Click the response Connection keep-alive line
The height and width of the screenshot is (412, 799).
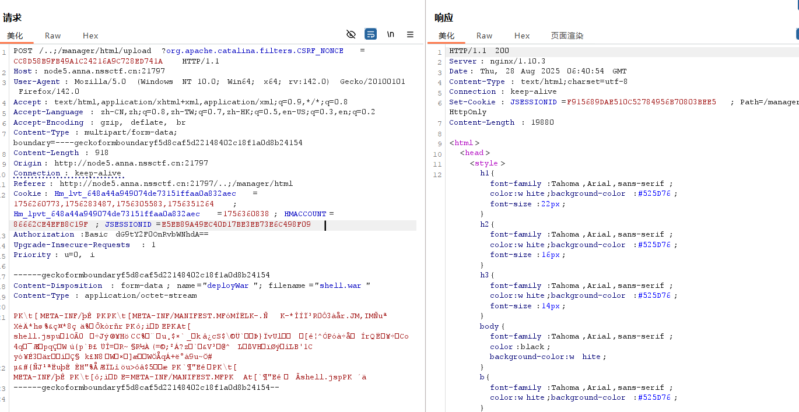point(503,91)
